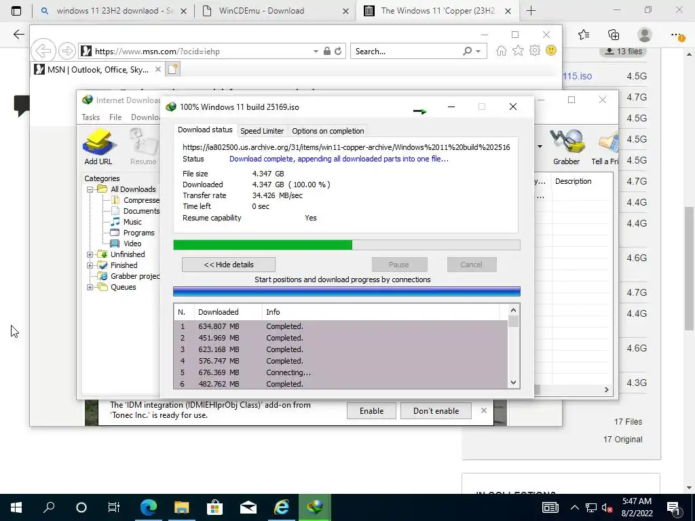
Task: Expand the Queues category
Action: [x=90, y=287]
